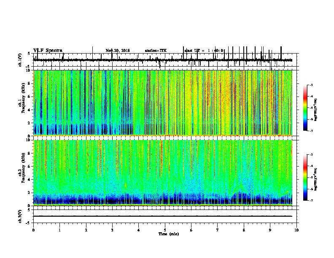Click the ch.2 spectrogram "4" kHz tick label
Screen dimensions: 334x258
(x=29, y=180)
